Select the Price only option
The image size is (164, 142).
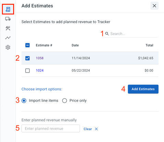pyautogui.click(x=65, y=101)
